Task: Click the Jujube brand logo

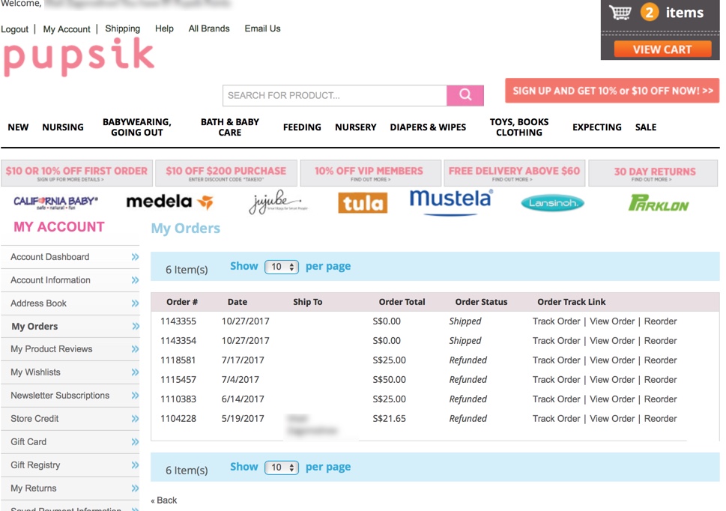Action: coord(277,202)
